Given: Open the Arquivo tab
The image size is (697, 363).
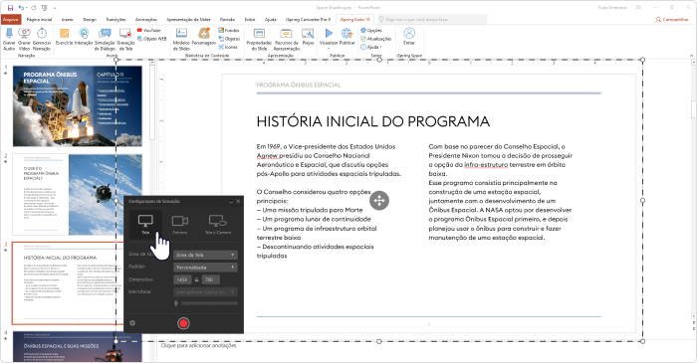Looking at the screenshot, I should click(x=11, y=20).
